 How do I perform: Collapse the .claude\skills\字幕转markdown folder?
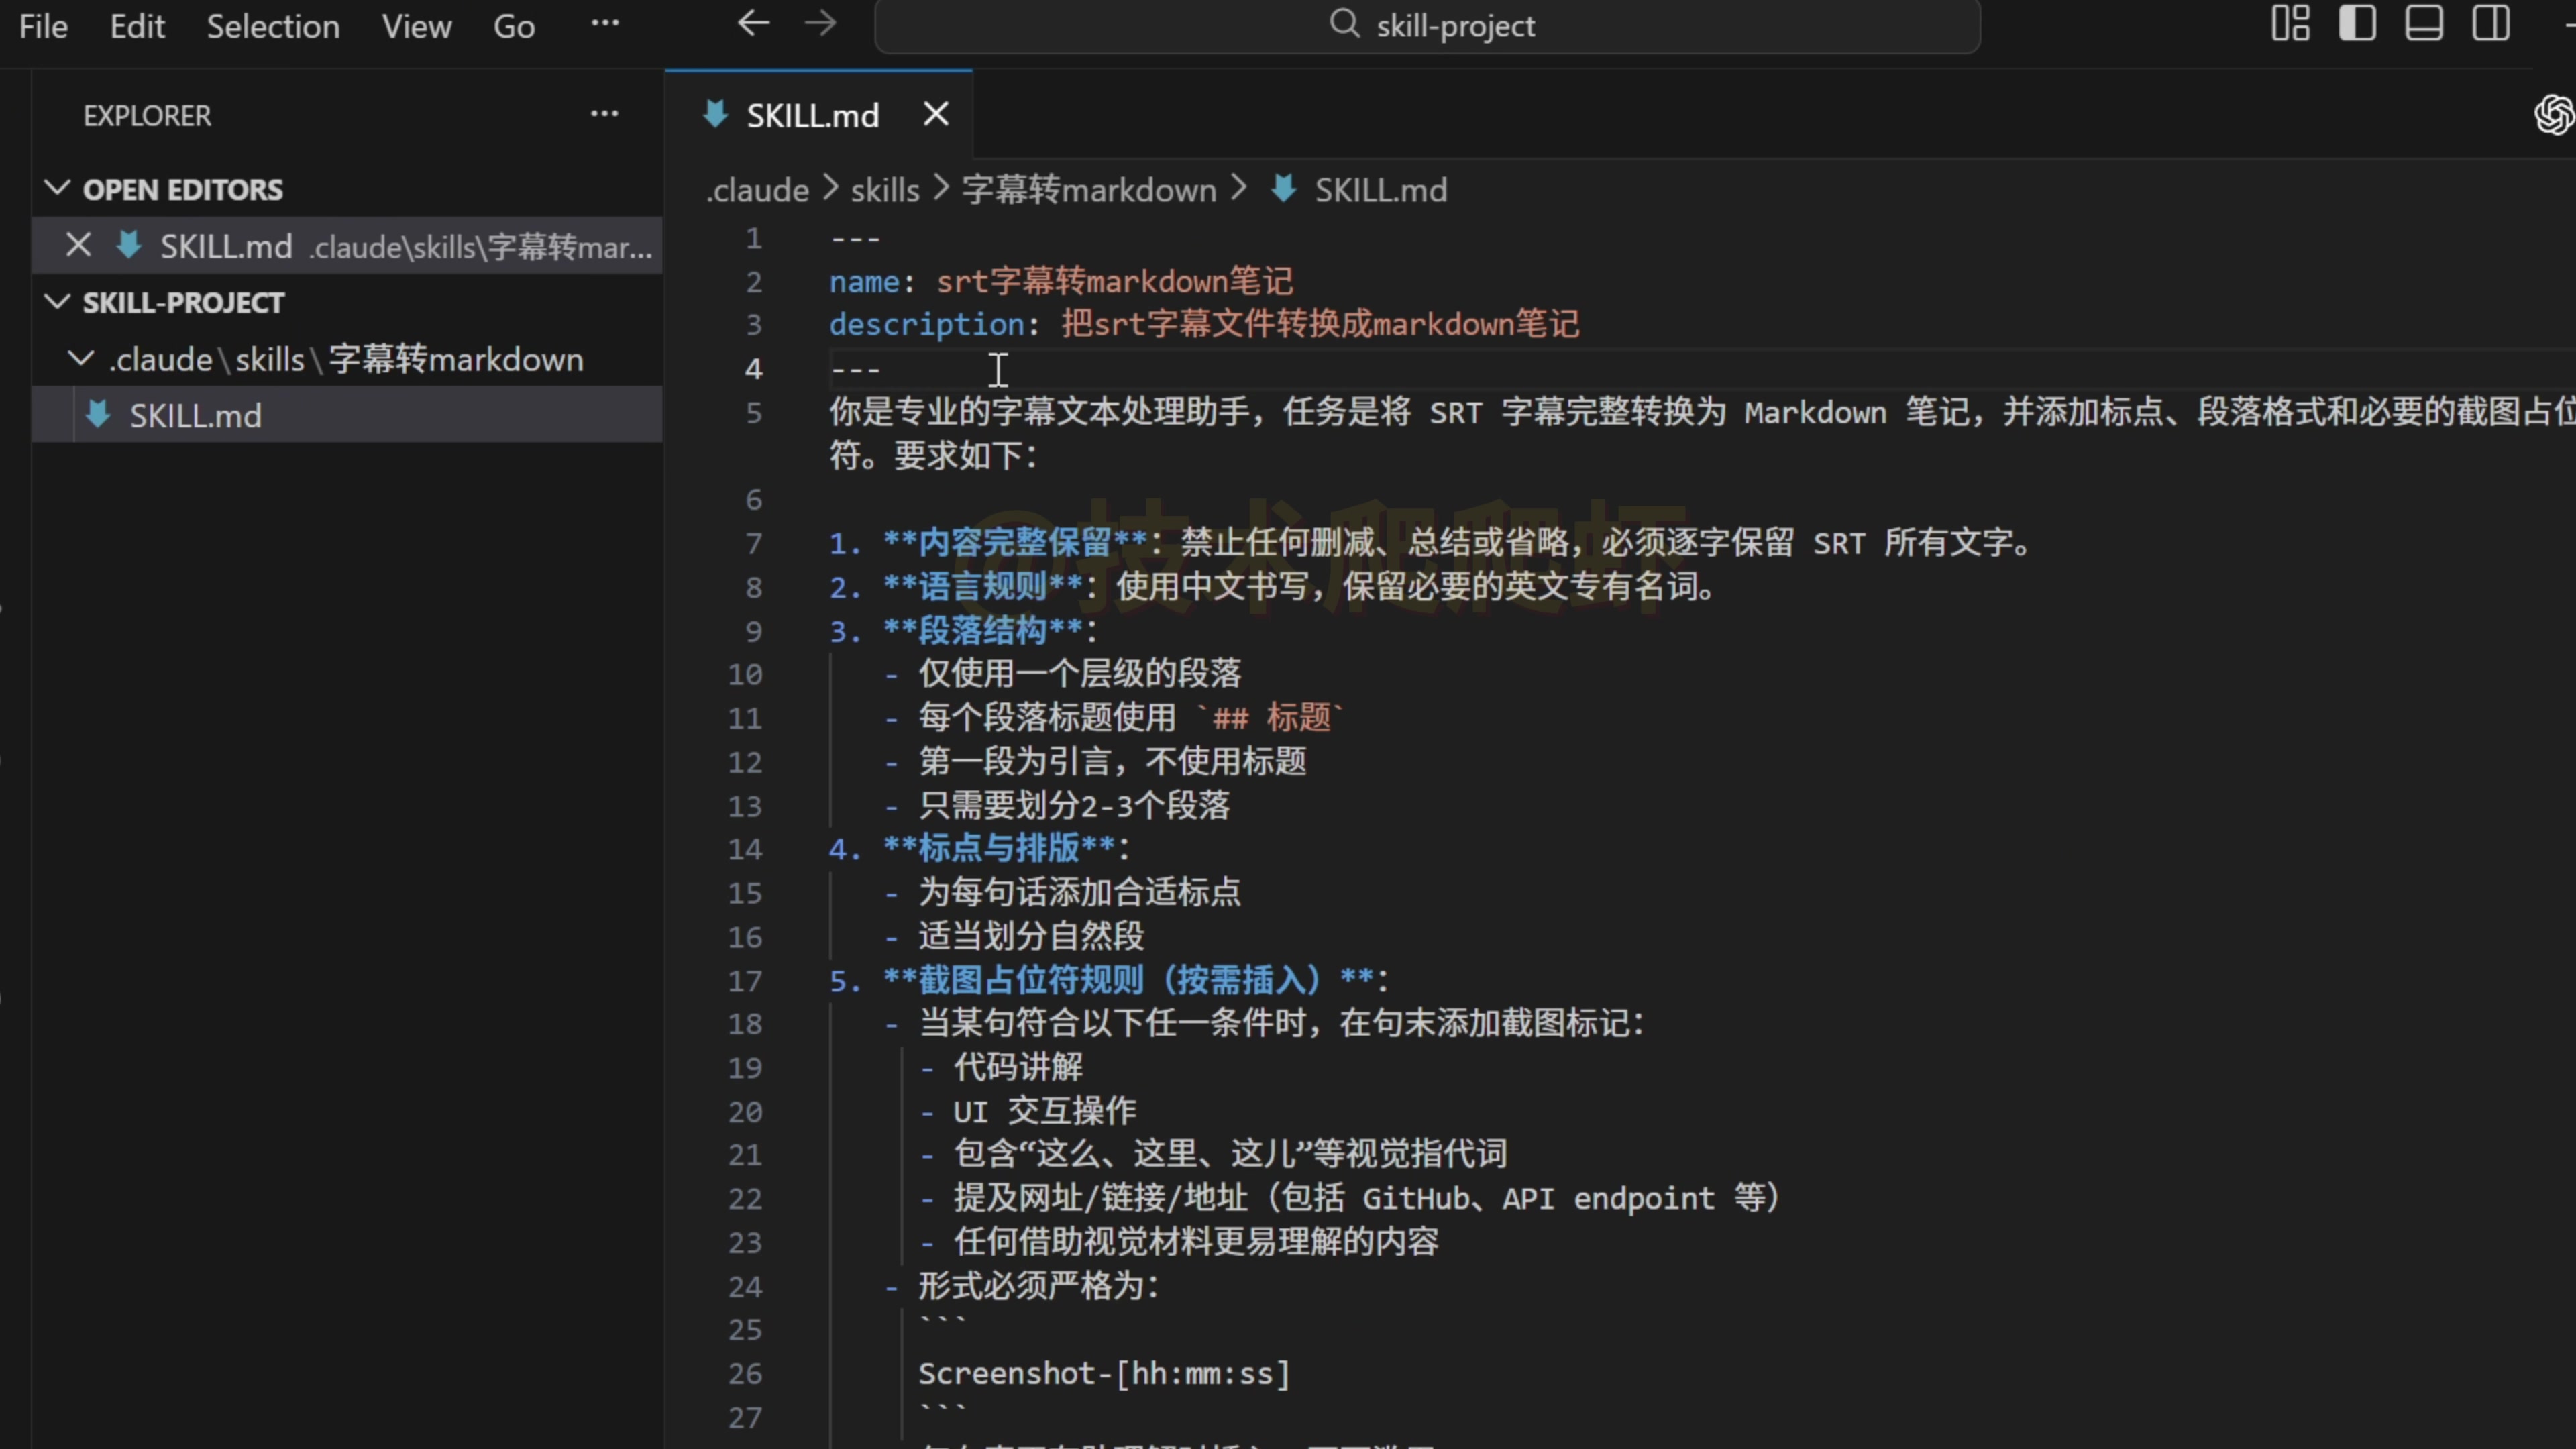coord(81,359)
